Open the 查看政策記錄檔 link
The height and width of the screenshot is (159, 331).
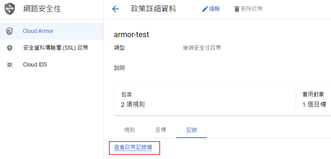point(133,147)
